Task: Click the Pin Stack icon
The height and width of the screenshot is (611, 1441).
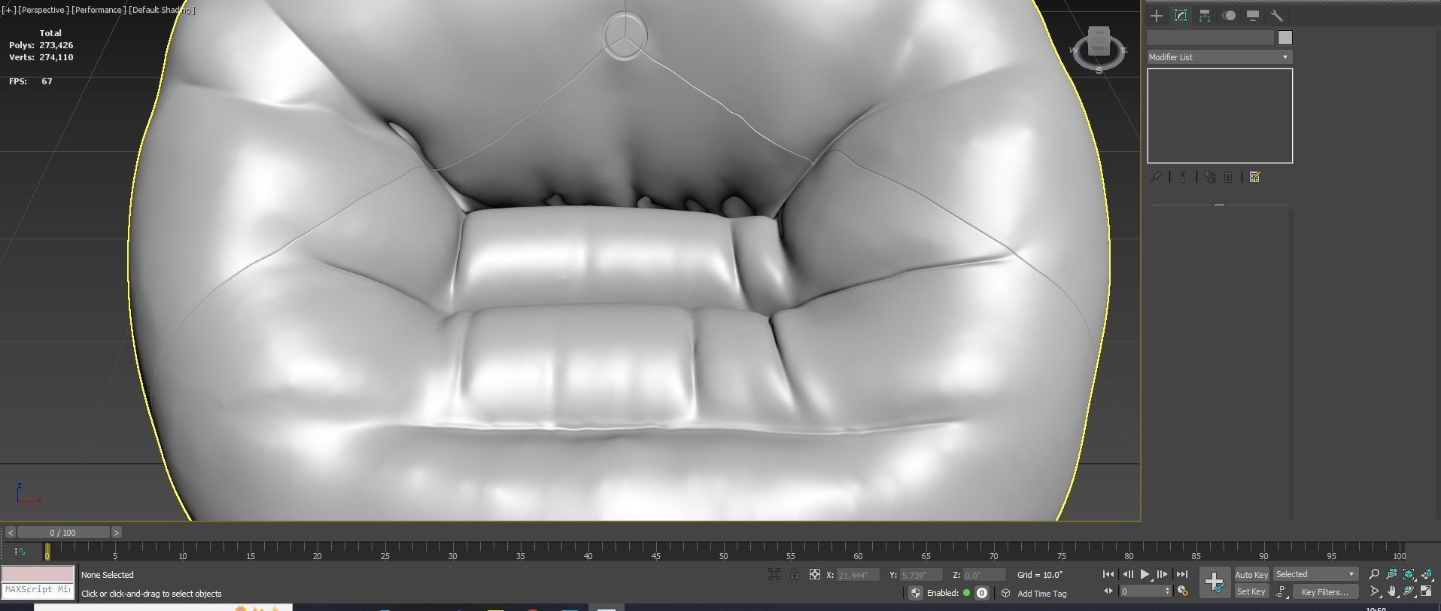Action: click(1156, 177)
